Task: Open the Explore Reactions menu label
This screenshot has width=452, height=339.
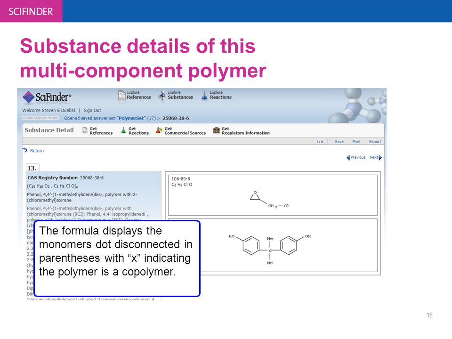Action: click(220, 95)
